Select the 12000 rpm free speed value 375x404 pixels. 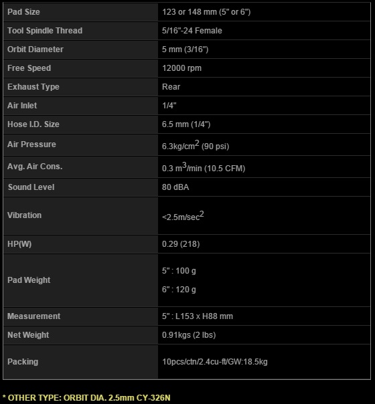click(182, 68)
